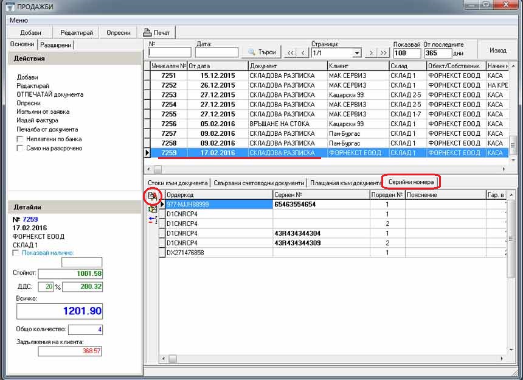Click the Издай фактура action

coord(37,120)
